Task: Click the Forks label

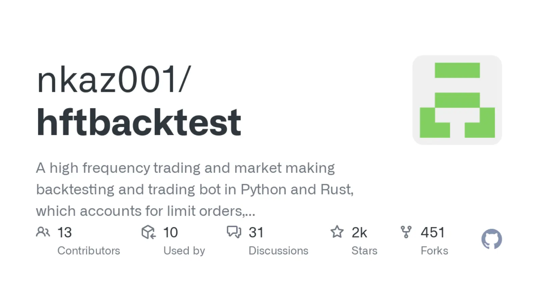Action: coord(434,251)
